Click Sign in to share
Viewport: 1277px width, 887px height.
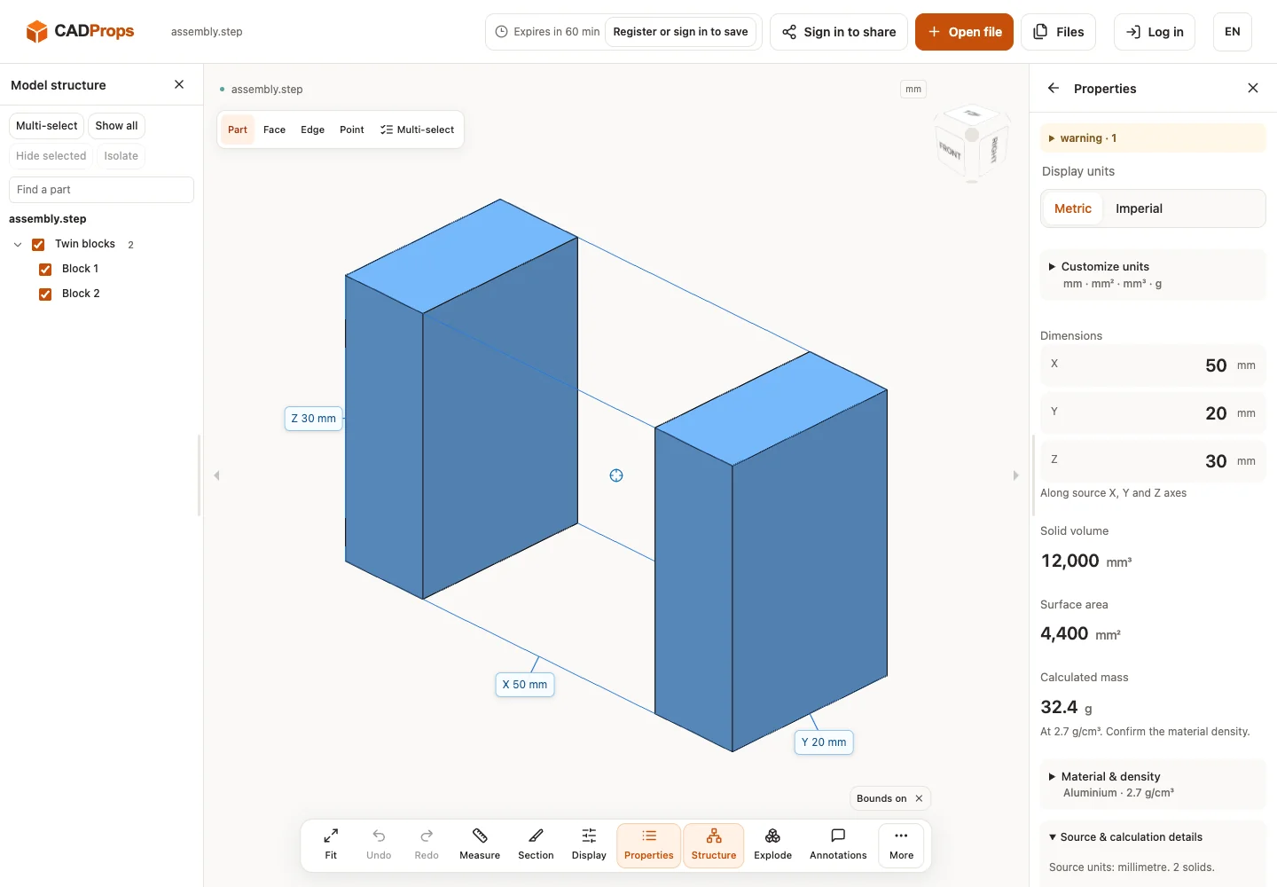(x=839, y=32)
